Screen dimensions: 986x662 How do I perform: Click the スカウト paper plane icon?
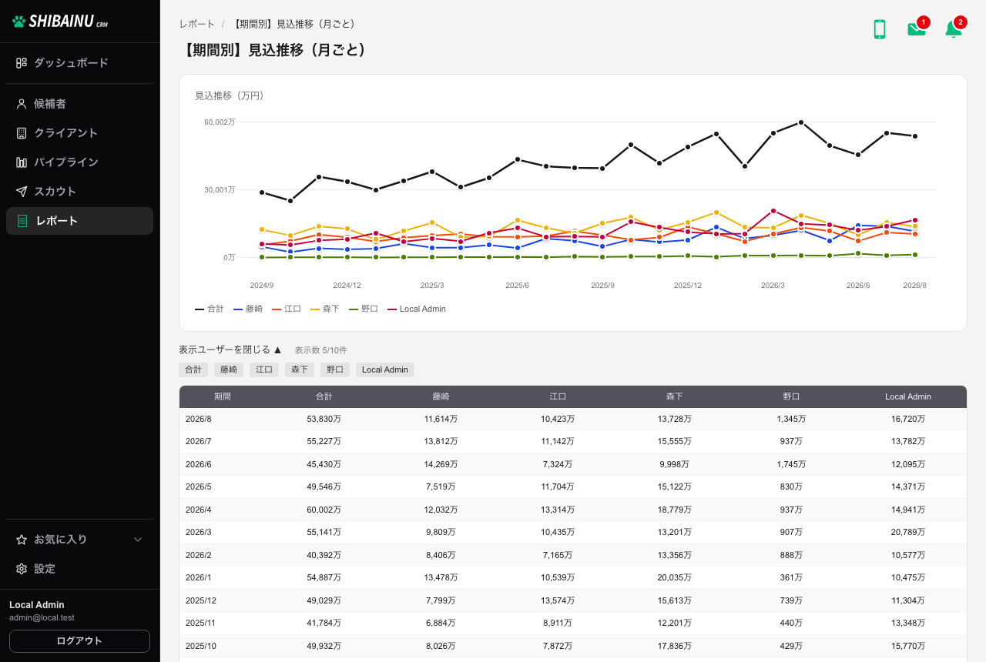22,192
